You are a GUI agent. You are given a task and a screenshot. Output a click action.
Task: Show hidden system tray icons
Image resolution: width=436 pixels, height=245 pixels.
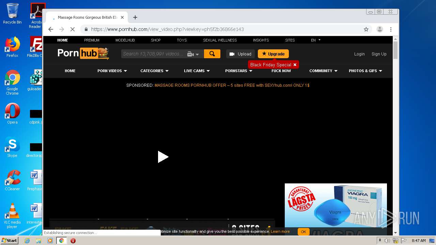380,241
